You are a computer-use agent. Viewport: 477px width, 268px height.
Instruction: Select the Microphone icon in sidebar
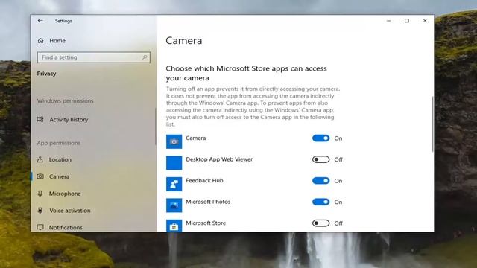pos(40,194)
